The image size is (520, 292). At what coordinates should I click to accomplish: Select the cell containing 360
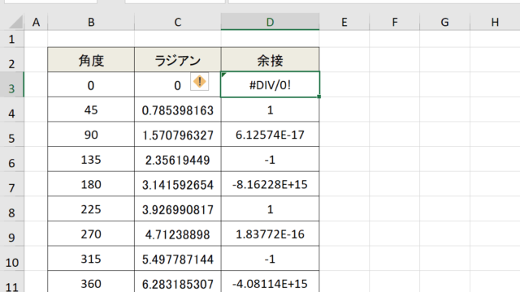pyautogui.click(x=91, y=282)
